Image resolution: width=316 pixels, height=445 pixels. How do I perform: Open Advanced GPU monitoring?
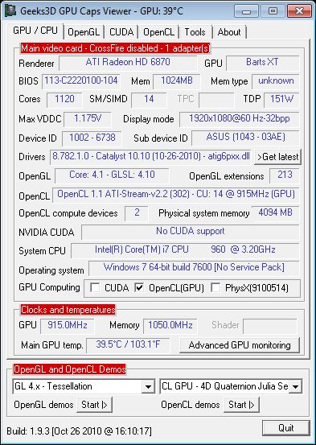(240, 345)
